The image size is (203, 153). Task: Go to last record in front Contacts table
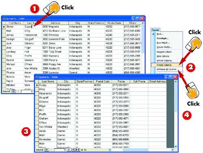pyautogui.click(x=73, y=150)
